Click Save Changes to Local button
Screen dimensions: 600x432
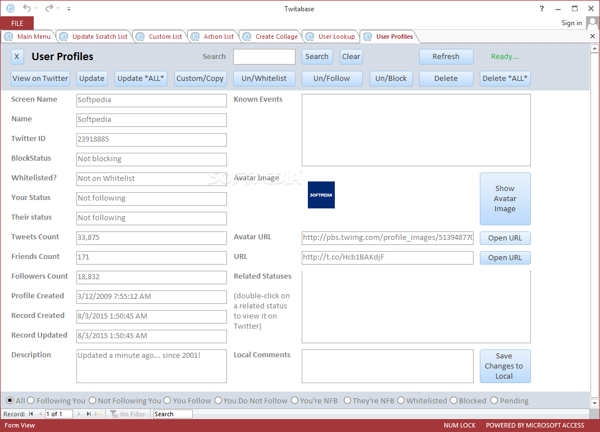(505, 366)
